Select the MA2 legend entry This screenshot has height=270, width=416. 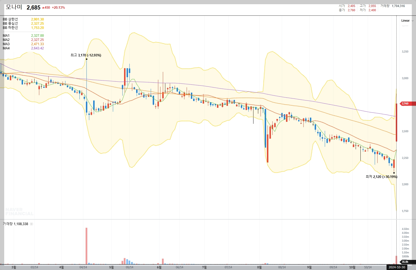[6, 40]
